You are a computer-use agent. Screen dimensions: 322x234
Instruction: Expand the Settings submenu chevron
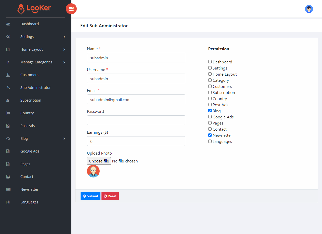[64, 37]
